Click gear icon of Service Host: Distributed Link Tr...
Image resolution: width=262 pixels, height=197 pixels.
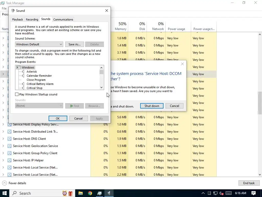9,132
